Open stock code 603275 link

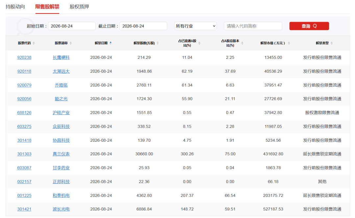[24, 126]
